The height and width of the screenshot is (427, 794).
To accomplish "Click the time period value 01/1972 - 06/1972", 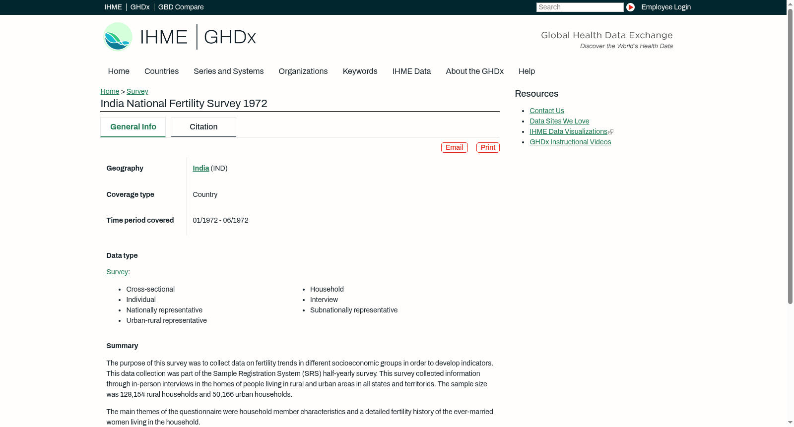I will [221, 220].
